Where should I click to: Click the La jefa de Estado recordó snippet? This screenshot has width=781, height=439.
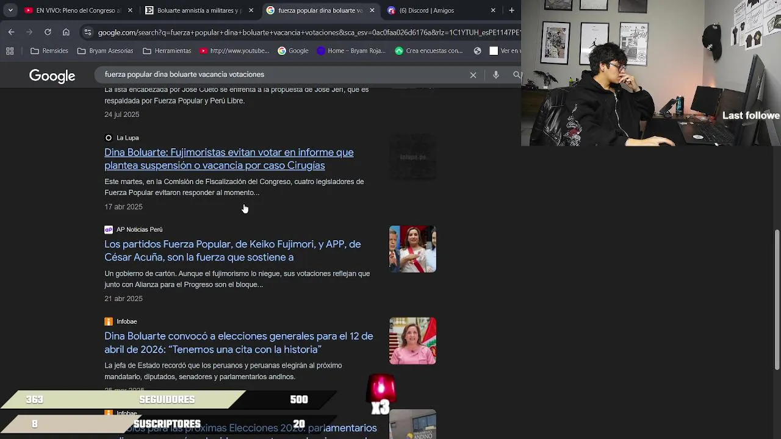pyautogui.click(x=223, y=371)
